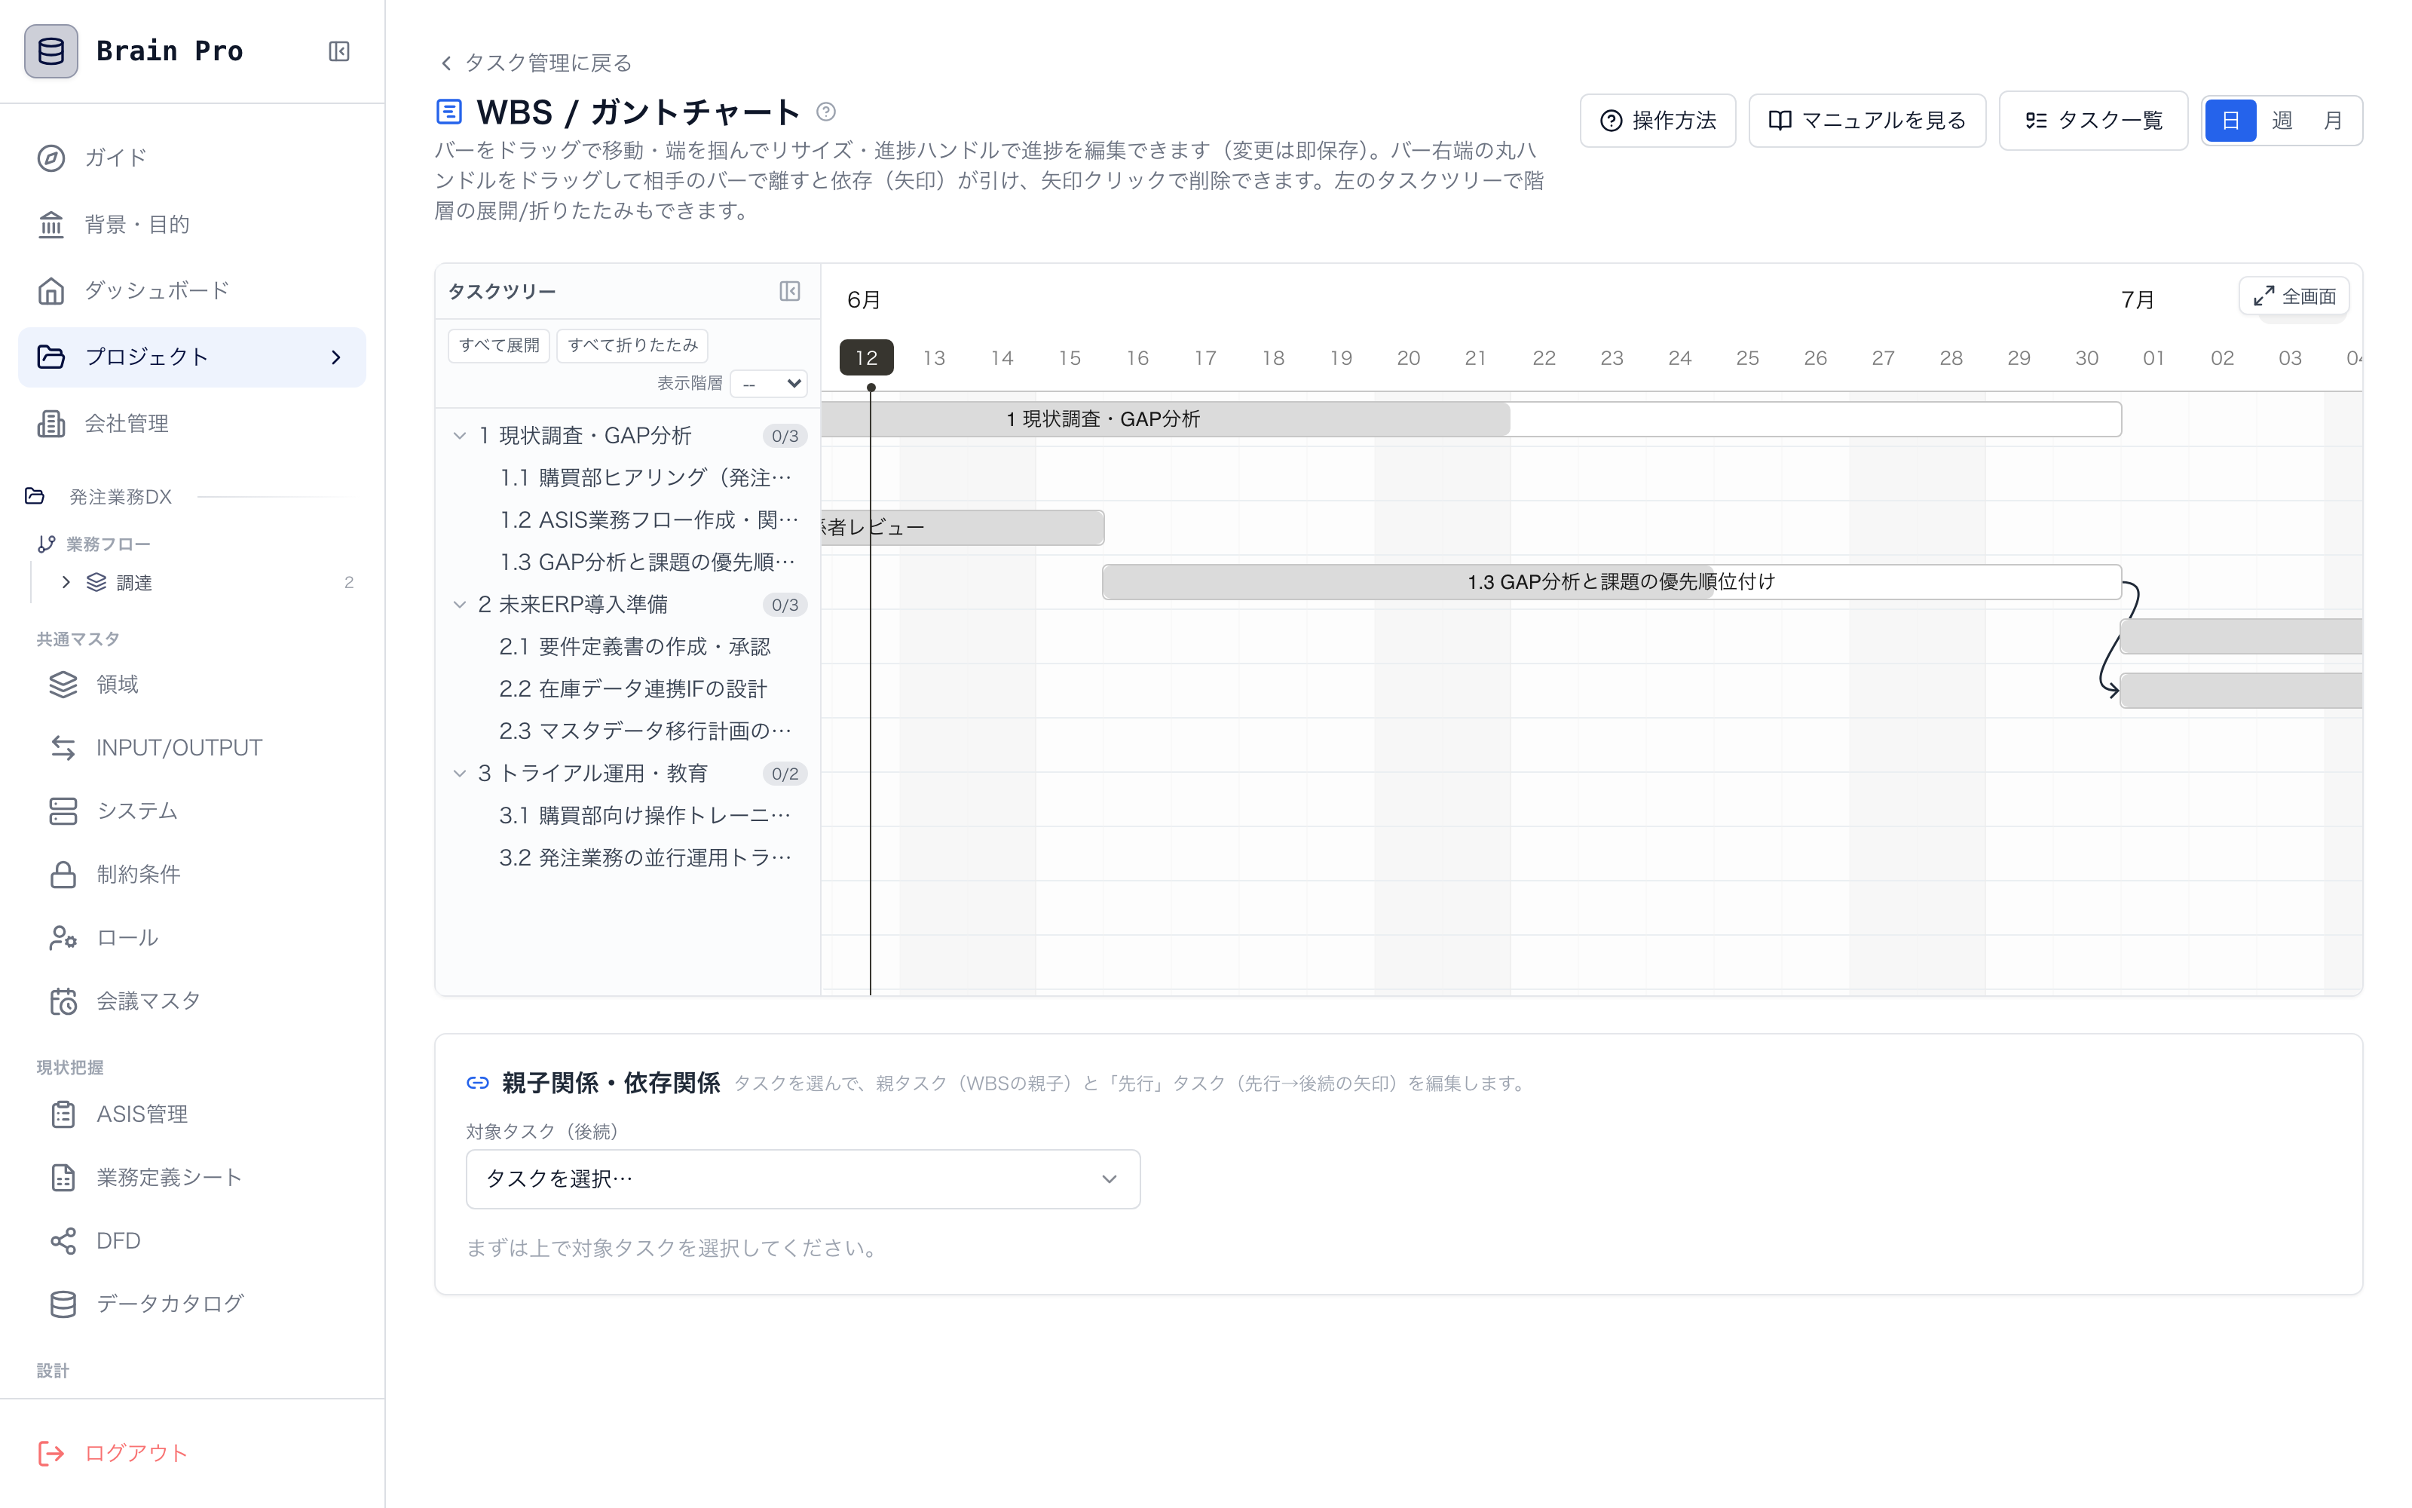Screen dimensions: 2412x1508
Task: Open 背景・目的 landmark icon
Action: coord(51,225)
